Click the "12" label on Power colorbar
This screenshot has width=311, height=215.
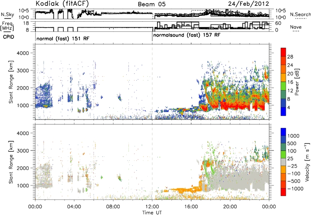pos(290,91)
